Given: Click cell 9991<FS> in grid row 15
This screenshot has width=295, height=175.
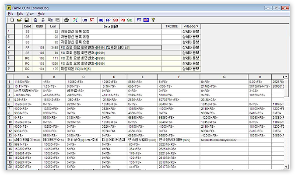Looking at the screenshot, I should tap(28, 144).
